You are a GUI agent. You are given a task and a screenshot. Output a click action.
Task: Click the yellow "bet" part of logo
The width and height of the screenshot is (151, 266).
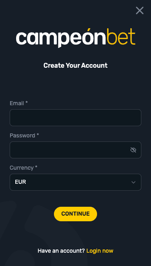[121, 36]
